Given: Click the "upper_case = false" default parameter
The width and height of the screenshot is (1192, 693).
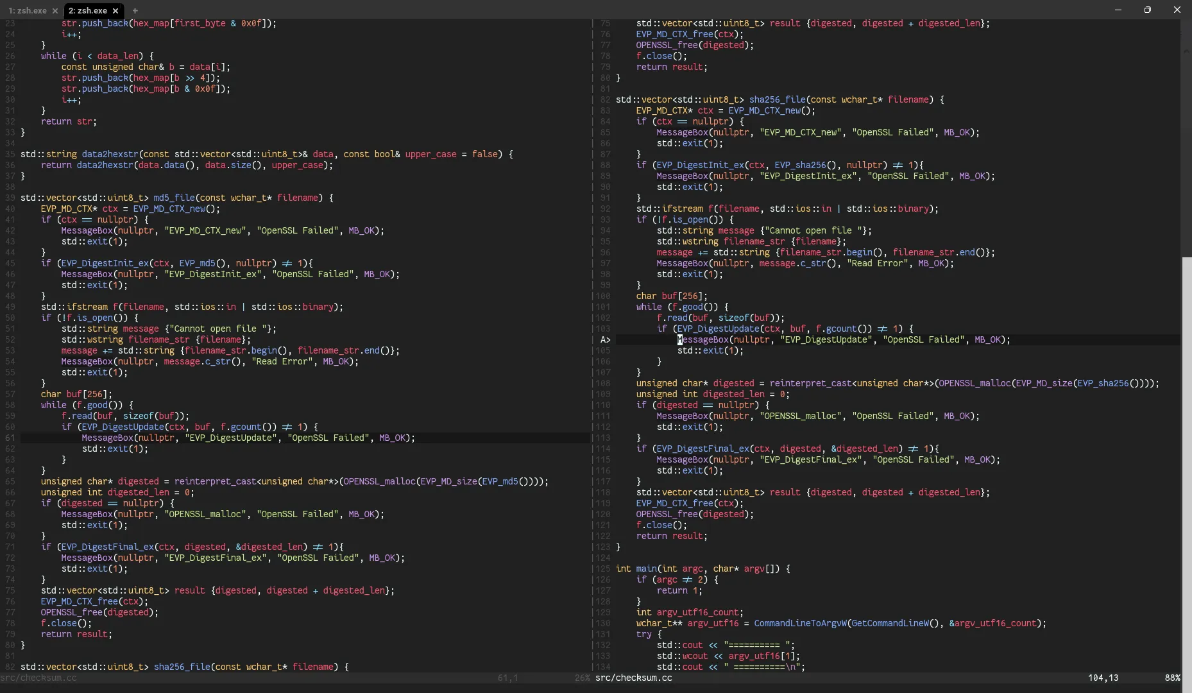Looking at the screenshot, I should (x=451, y=155).
